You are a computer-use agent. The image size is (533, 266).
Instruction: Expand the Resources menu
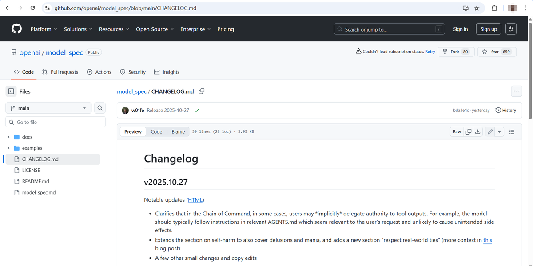tap(114, 29)
